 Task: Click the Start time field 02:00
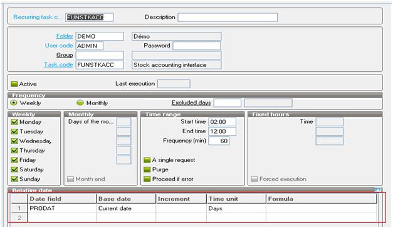pyautogui.click(x=222, y=122)
